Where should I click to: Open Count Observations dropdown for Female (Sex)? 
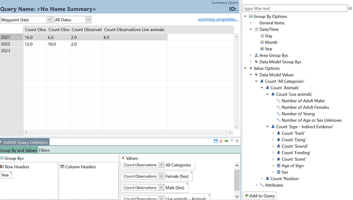(x=161, y=177)
